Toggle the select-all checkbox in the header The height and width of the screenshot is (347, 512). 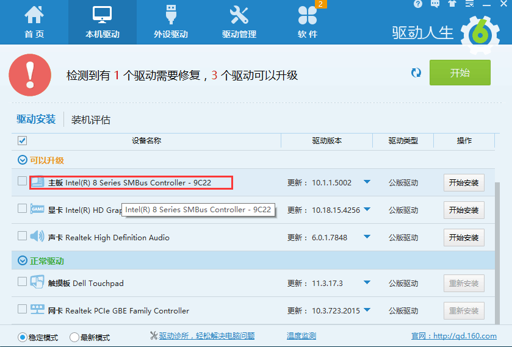tap(22, 141)
